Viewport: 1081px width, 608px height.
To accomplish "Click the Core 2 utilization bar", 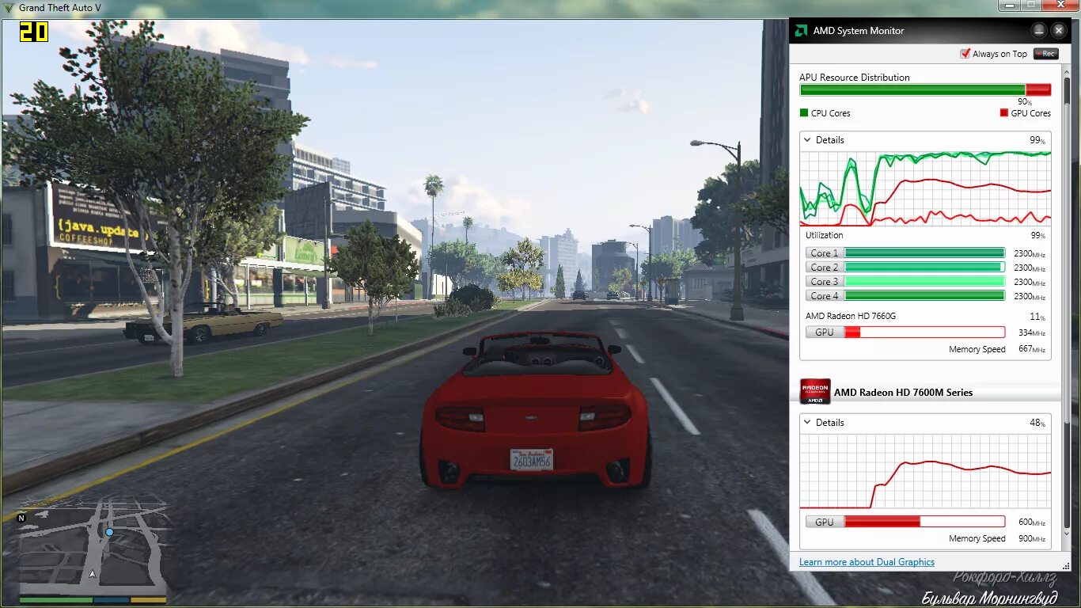I will [924, 268].
